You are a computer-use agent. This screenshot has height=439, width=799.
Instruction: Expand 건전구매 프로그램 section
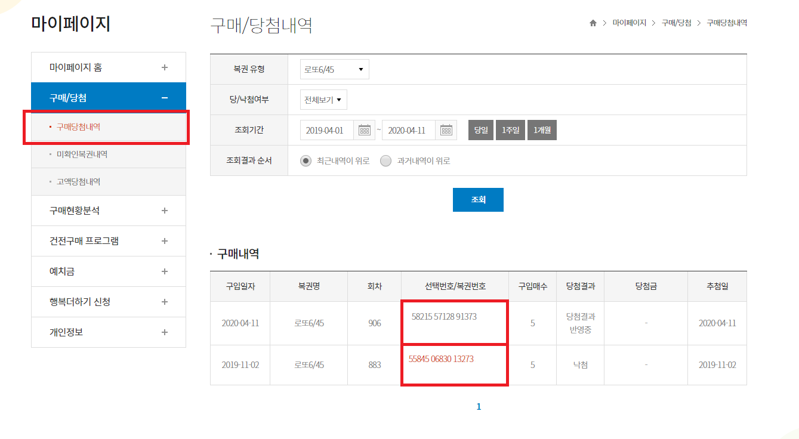tap(109, 241)
